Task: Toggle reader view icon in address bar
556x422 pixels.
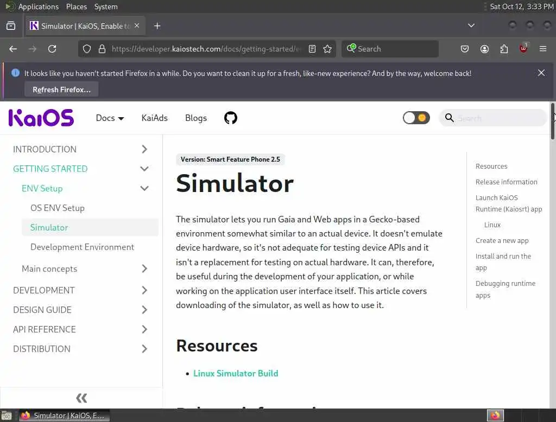Action: click(312, 49)
